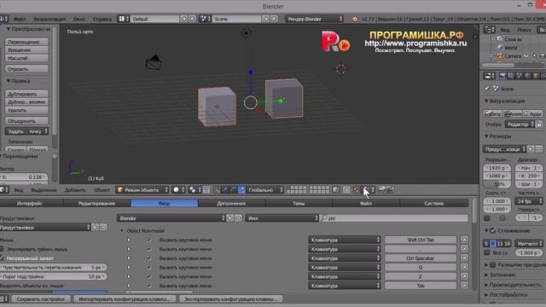Open Blender keymap preset dropdown
This screenshot has width=546, height=307.
171,218
